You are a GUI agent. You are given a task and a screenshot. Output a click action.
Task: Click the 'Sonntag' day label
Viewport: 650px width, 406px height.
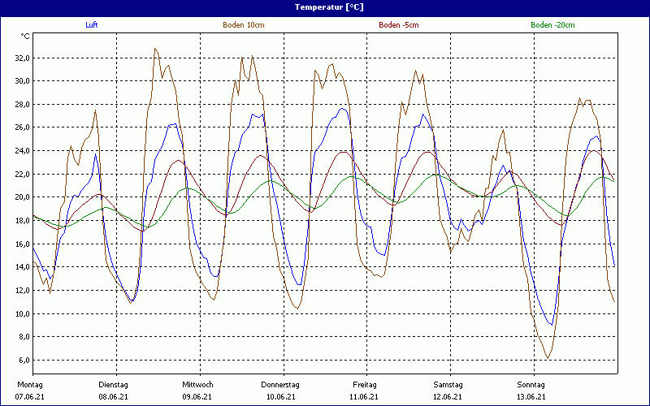pyautogui.click(x=531, y=385)
